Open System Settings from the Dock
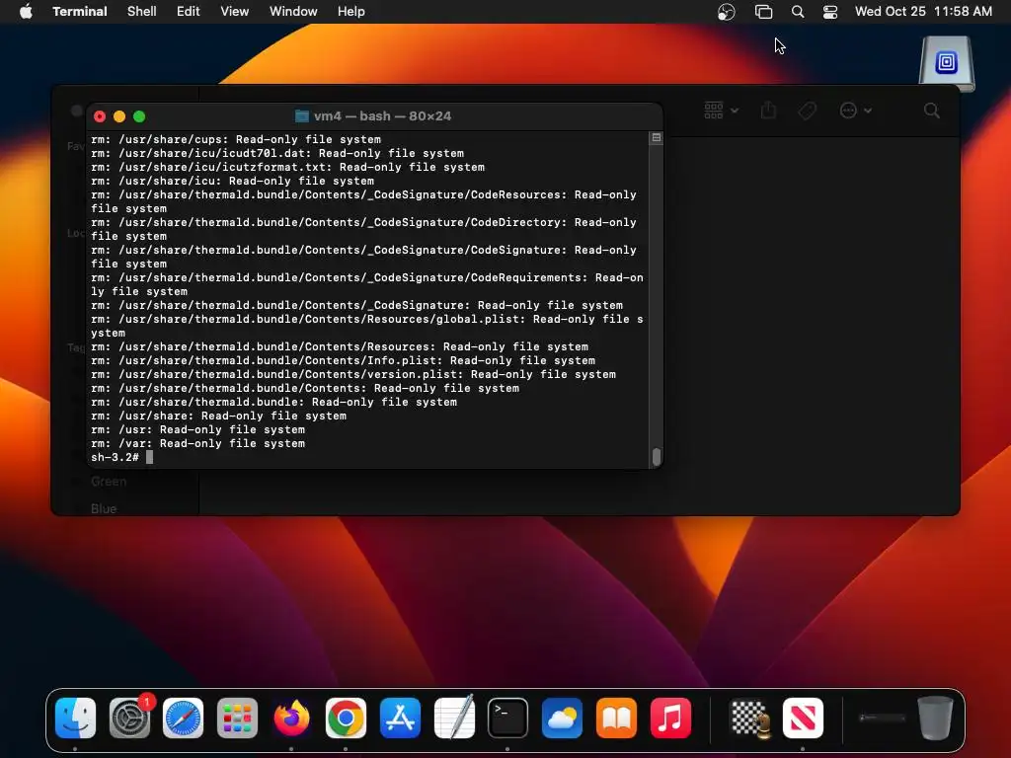 (x=129, y=719)
